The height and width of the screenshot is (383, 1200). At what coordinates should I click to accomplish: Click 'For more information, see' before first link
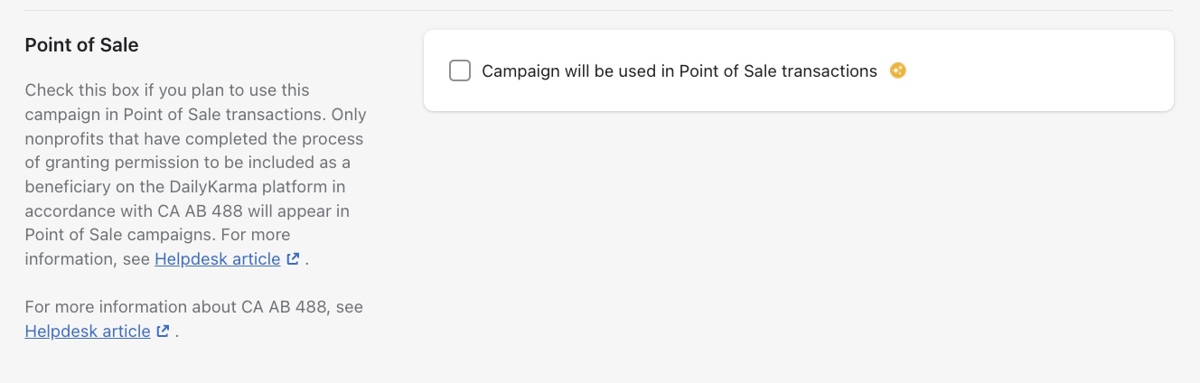click(89, 259)
